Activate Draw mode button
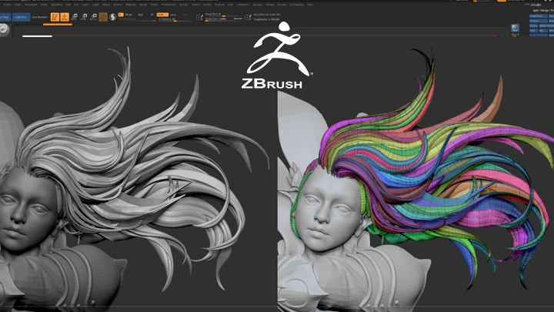 (65, 17)
